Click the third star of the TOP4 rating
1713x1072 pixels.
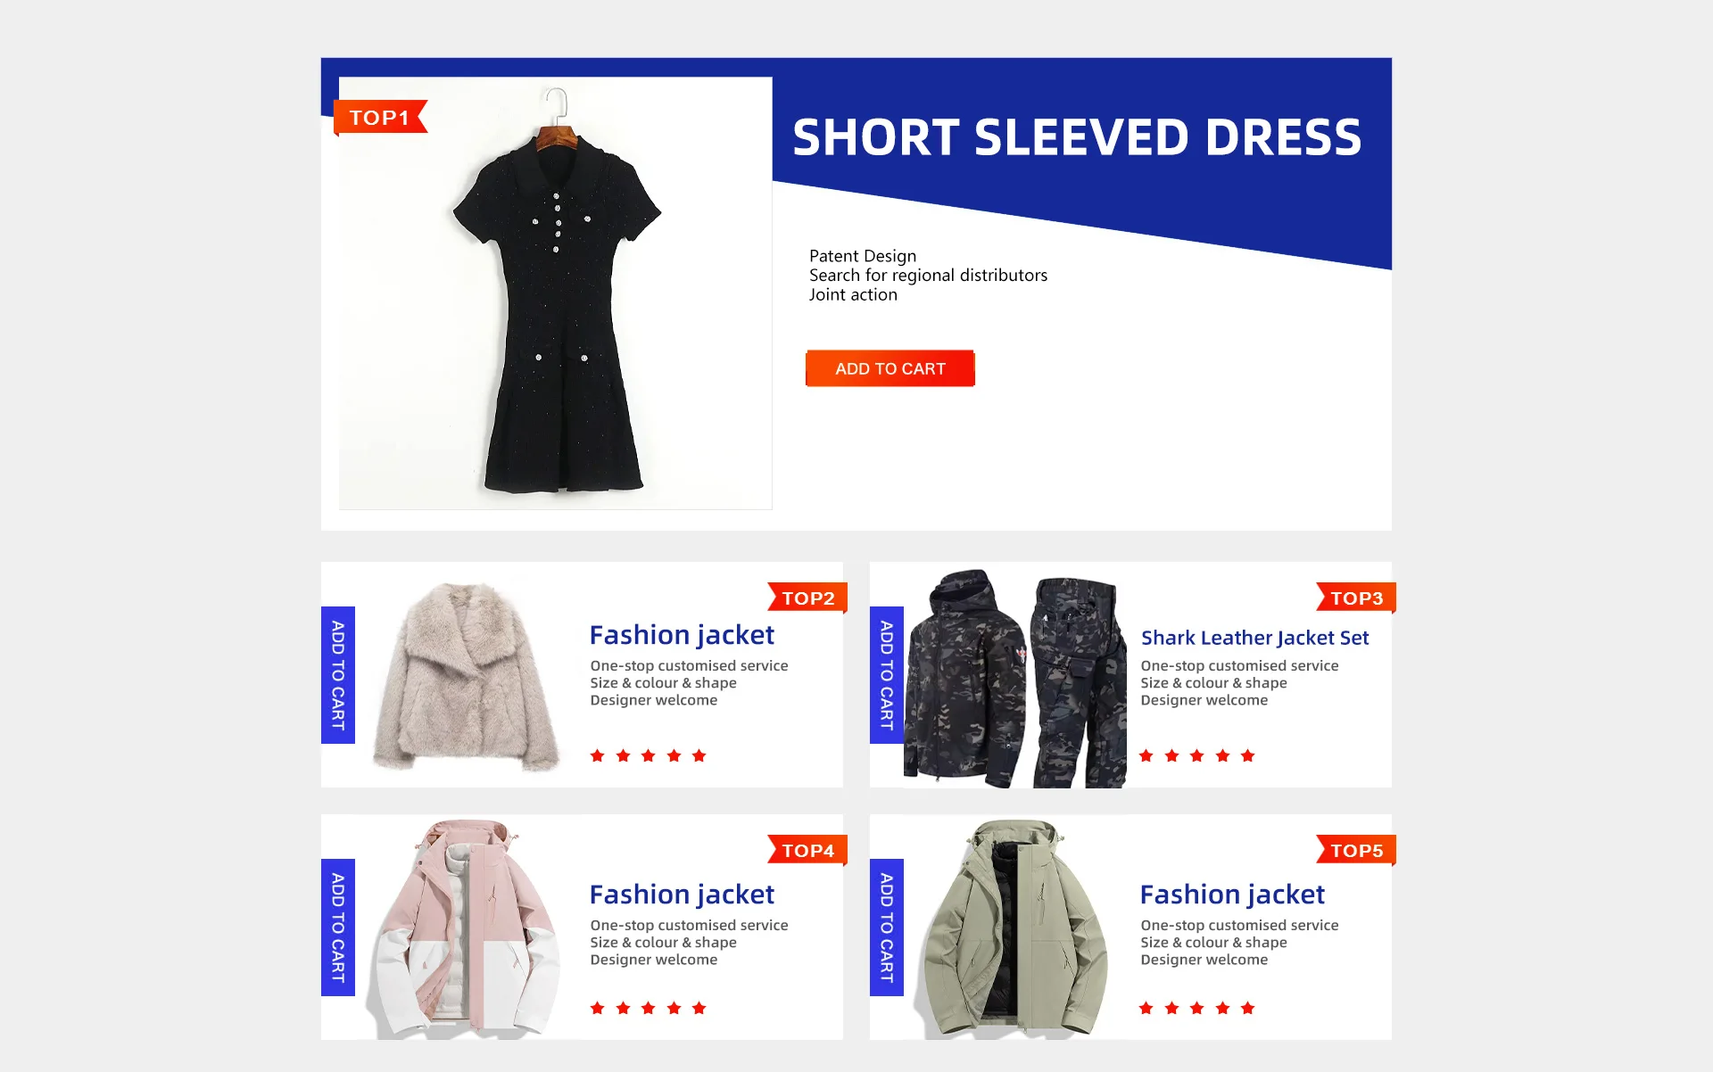click(649, 1008)
